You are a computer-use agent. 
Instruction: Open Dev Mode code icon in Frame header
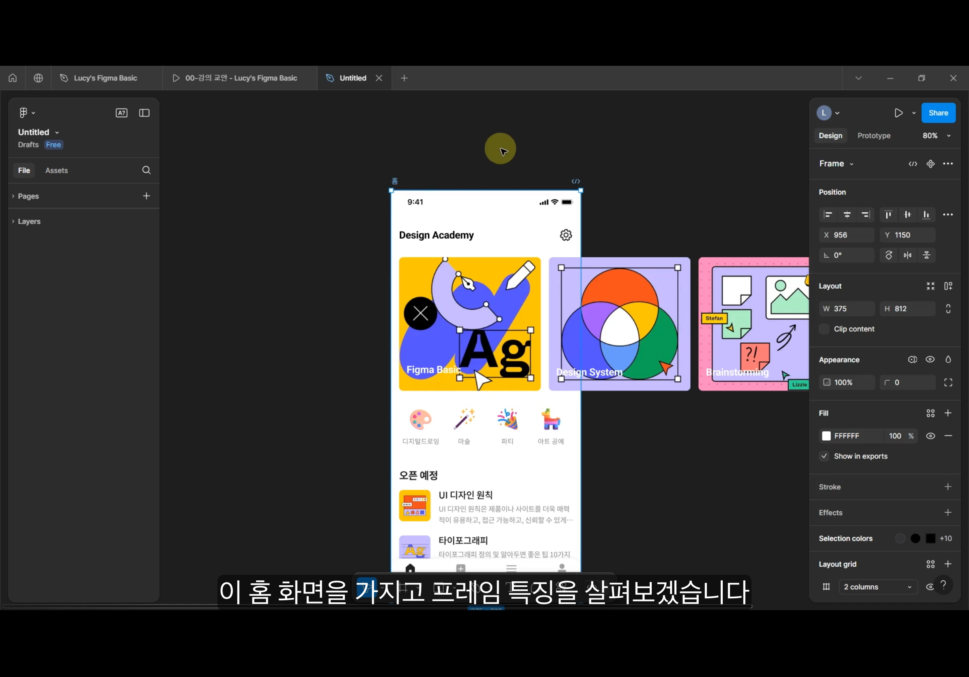(x=913, y=164)
